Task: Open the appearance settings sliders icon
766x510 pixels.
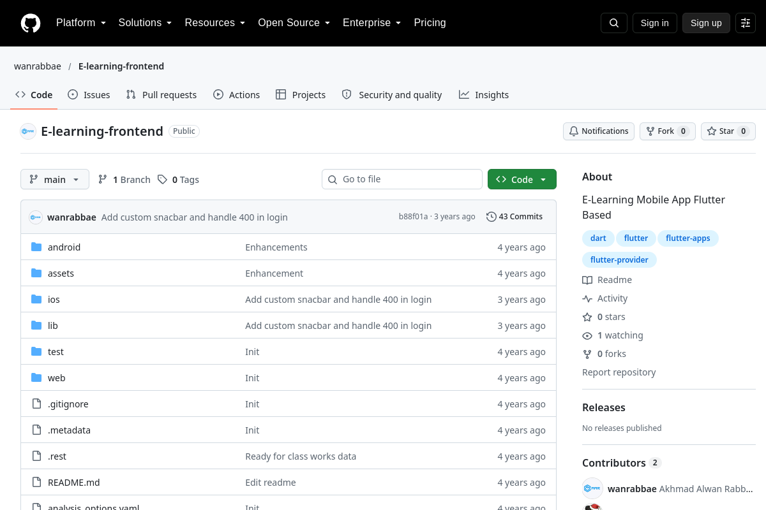Action: [746, 23]
